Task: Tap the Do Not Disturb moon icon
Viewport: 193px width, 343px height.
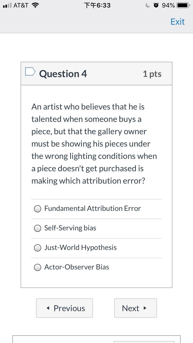Action: [x=148, y=5]
